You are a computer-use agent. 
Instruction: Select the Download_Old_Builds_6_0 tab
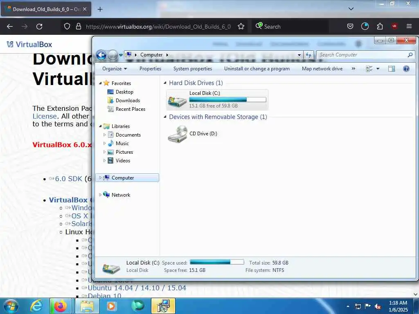click(x=46, y=9)
